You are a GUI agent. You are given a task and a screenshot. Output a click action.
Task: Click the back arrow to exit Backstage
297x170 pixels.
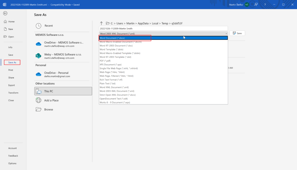coord(5,13)
